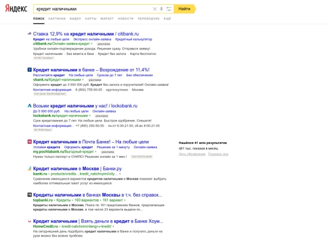This screenshot has height=245, width=327.
Task: Click the HomeCredit.ru favicon
Action: click(x=30, y=221)
